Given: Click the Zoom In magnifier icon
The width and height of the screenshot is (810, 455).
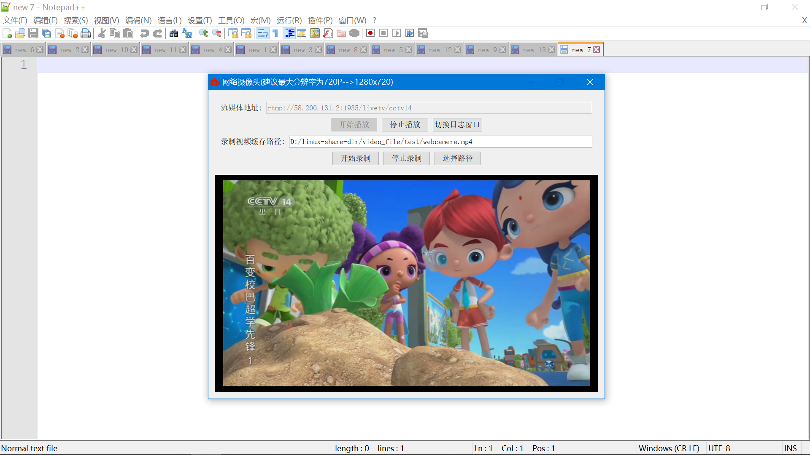Looking at the screenshot, I should point(204,33).
